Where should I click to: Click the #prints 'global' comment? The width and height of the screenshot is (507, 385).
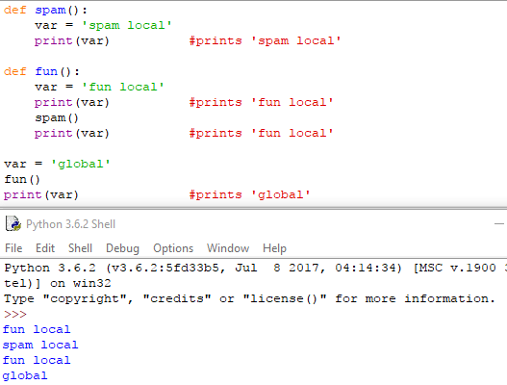click(x=249, y=194)
